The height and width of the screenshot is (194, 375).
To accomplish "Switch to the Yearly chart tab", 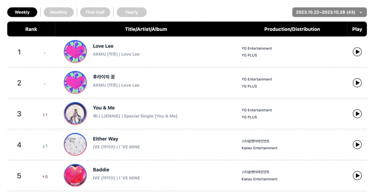I will pyautogui.click(x=132, y=12).
